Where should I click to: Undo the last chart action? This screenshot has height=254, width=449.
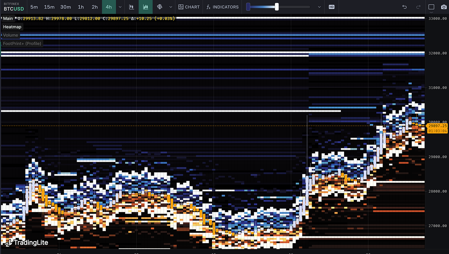click(x=404, y=7)
